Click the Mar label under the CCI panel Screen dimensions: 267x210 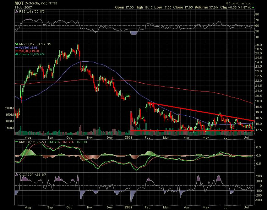coord(166,207)
